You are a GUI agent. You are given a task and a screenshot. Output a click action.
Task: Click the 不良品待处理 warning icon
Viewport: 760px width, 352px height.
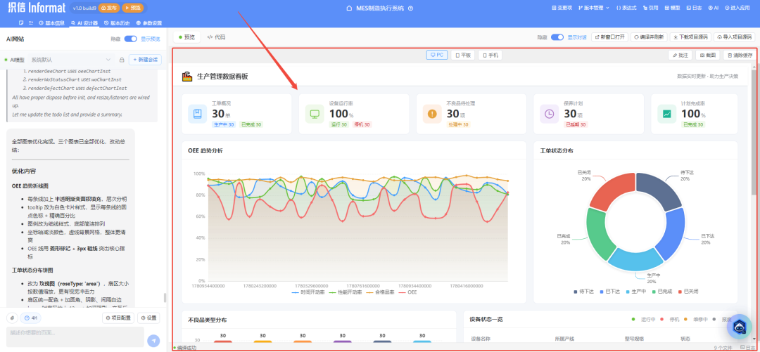point(432,114)
